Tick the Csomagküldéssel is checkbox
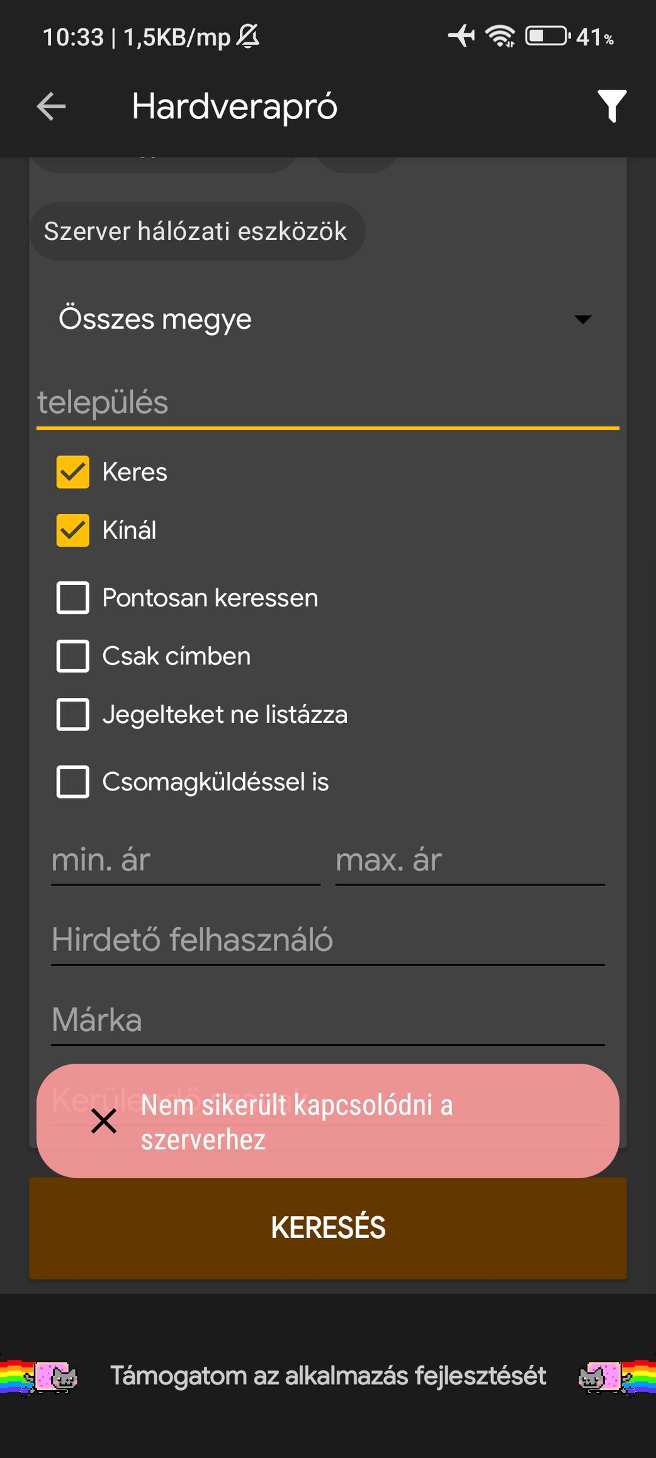Screen dimensions: 656x1458 point(73,782)
